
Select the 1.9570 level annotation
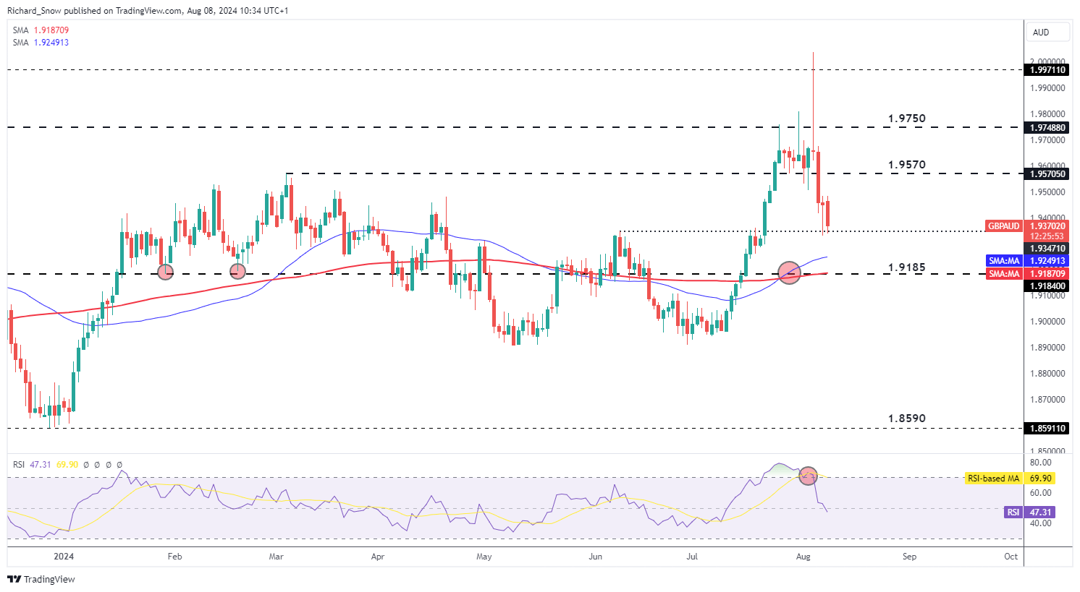[906, 165]
